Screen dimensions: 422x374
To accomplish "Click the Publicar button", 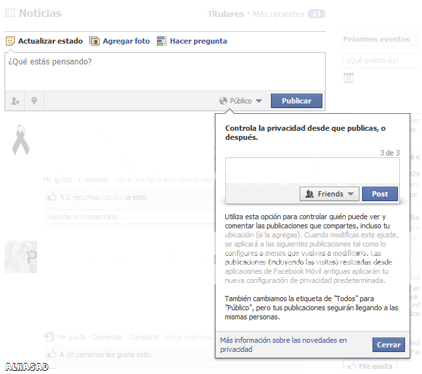I will pyautogui.click(x=296, y=101).
